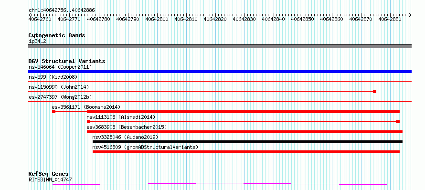Image resolution: width=425 pixels, height=190 pixels.
Task: Click the nsv546064 (Cooper2011) blue variant bar
Action: 220,72
